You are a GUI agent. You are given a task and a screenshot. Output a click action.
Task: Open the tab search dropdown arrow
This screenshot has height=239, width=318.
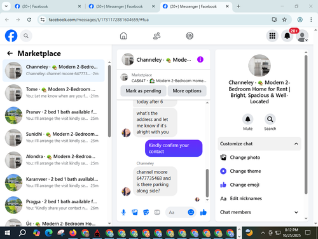click(x=6, y=6)
